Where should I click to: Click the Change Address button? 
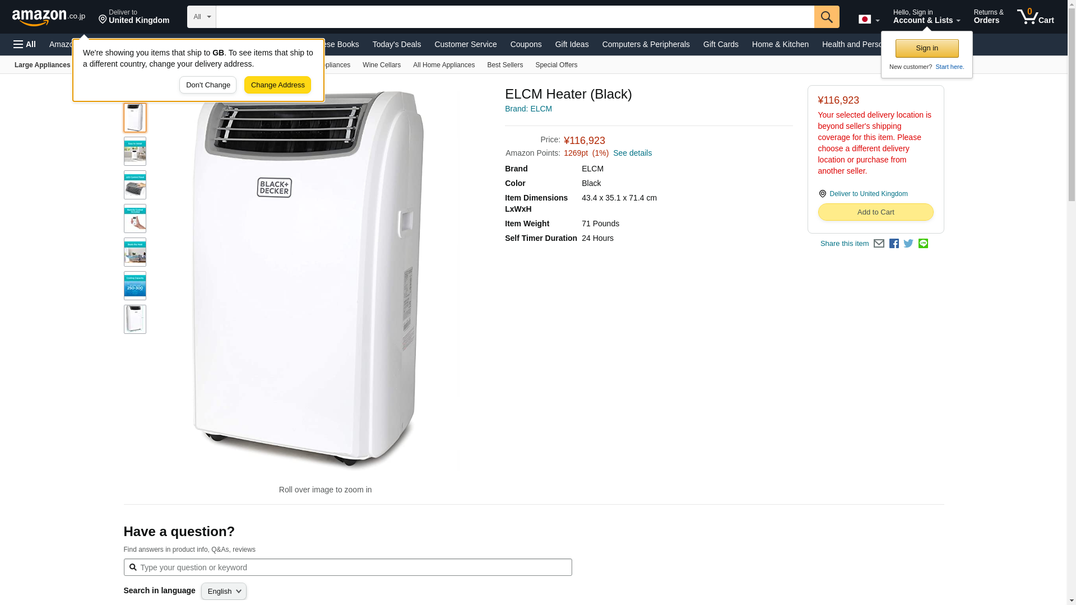277,85
